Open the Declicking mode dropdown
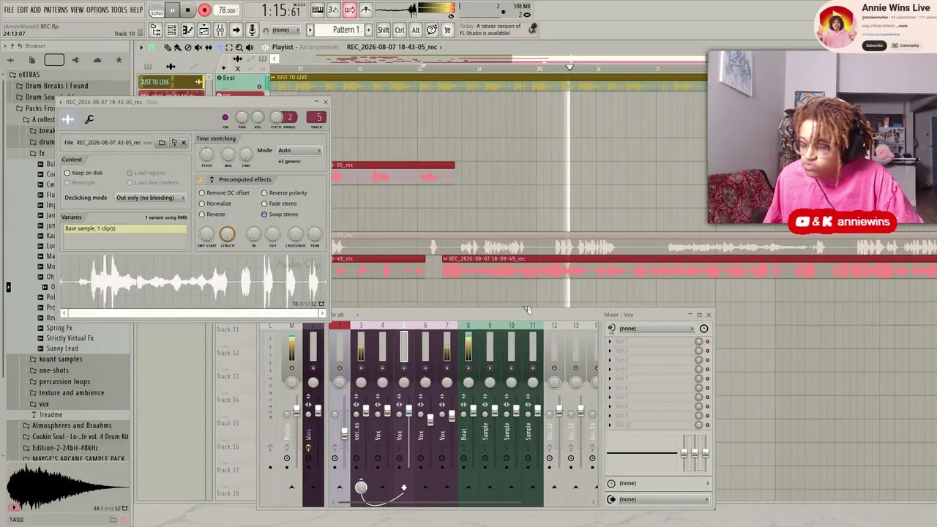 pos(150,198)
